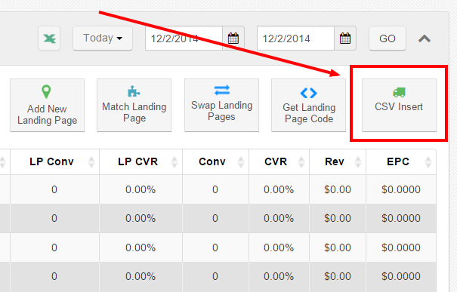Click the start date field with 12/2/2014
This screenshot has height=292, width=457.
(184, 38)
